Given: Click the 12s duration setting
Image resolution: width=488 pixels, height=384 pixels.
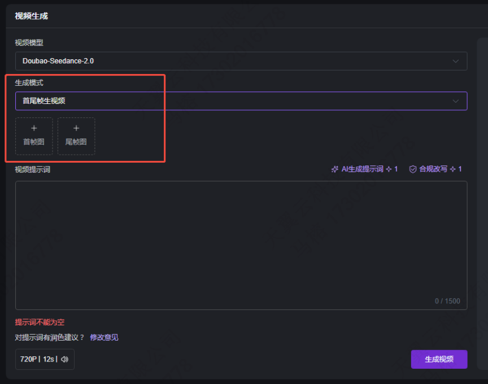Looking at the screenshot, I should (x=49, y=359).
